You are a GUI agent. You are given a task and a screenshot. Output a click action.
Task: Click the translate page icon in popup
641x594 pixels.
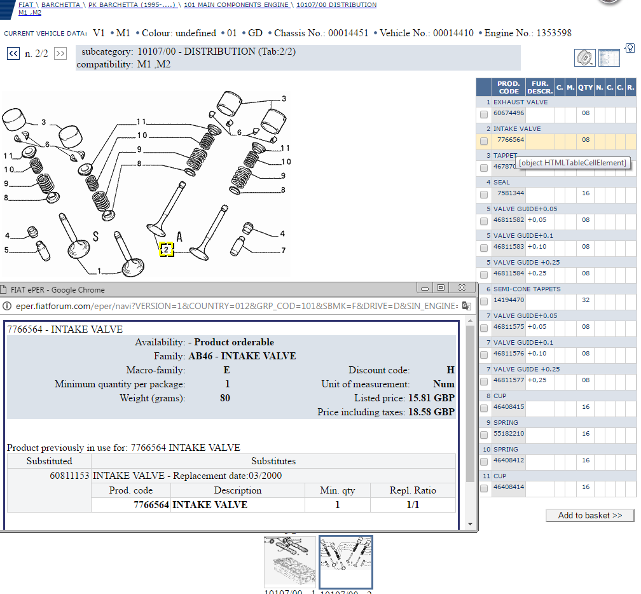tap(467, 306)
